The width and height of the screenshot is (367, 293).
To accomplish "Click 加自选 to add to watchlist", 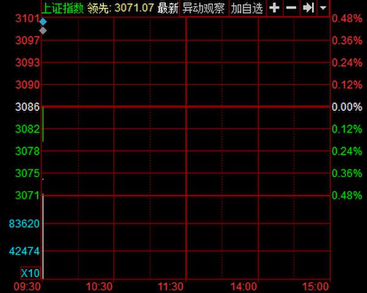I will click(x=247, y=8).
